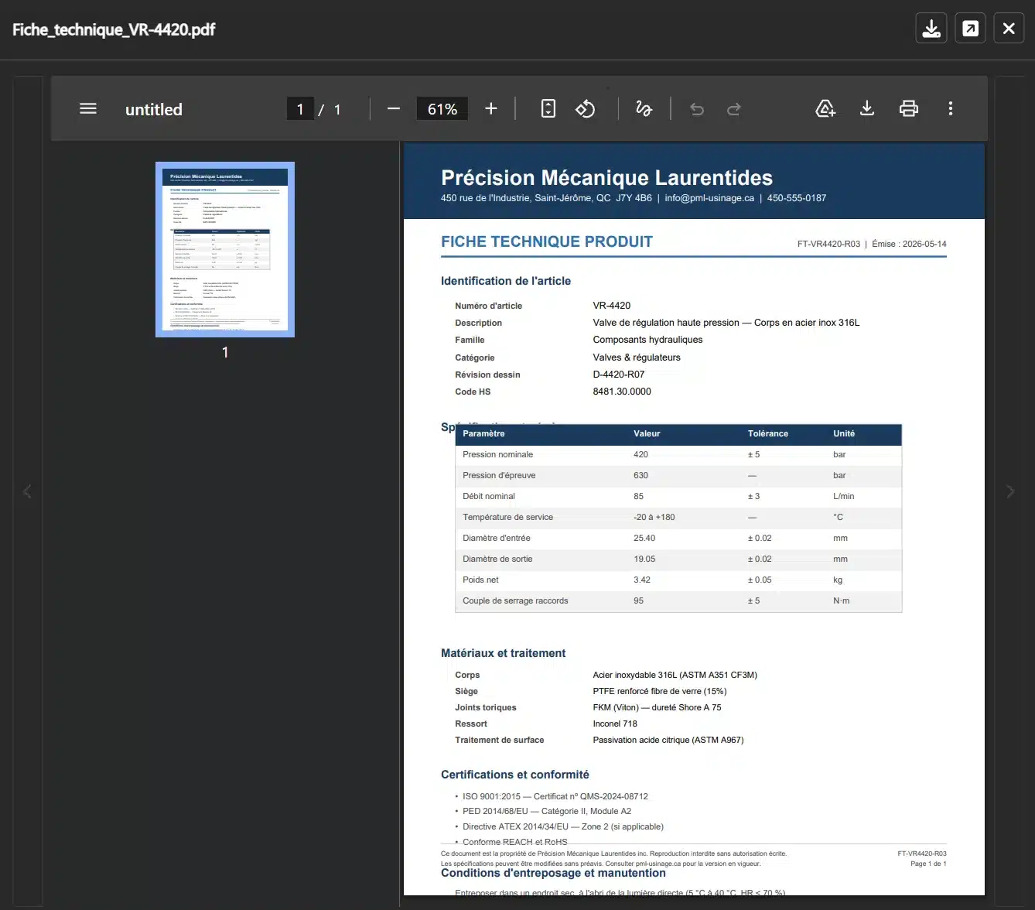
Task: Click the untitled document title
Action: (x=154, y=110)
